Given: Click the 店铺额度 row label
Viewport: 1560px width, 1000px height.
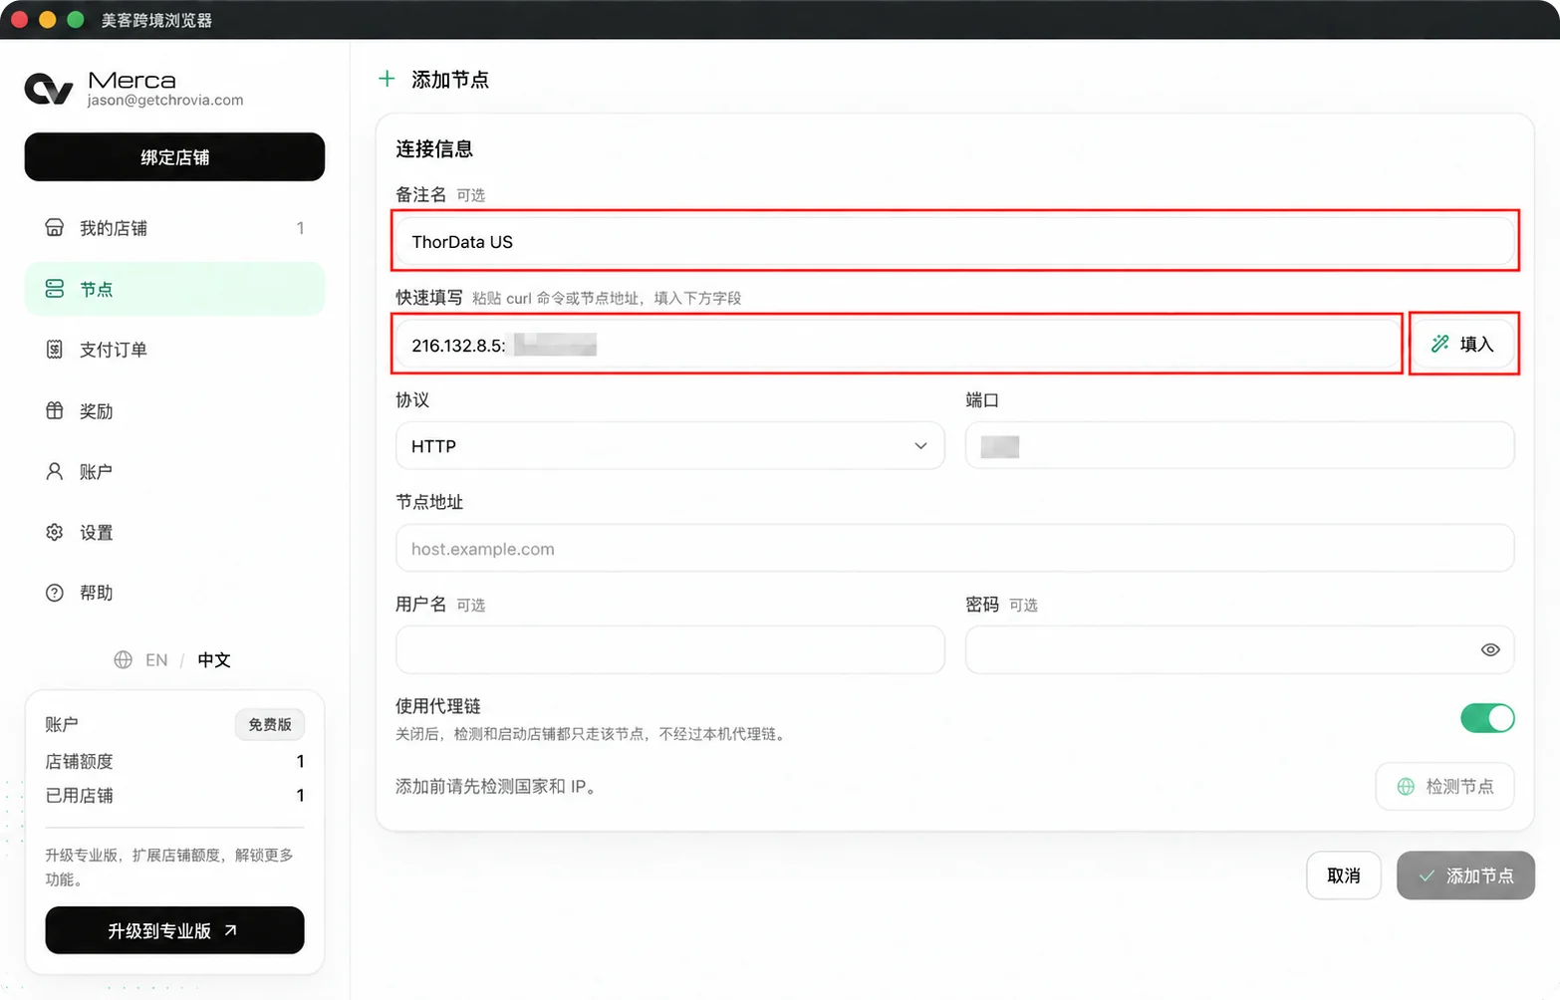Looking at the screenshot, I should 80,761.
